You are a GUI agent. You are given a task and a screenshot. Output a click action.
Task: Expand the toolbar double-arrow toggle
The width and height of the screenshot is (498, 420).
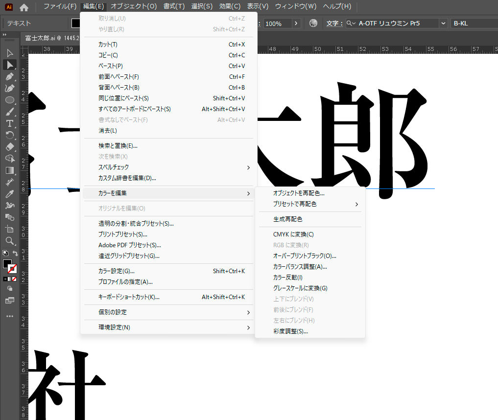point(4,35)
